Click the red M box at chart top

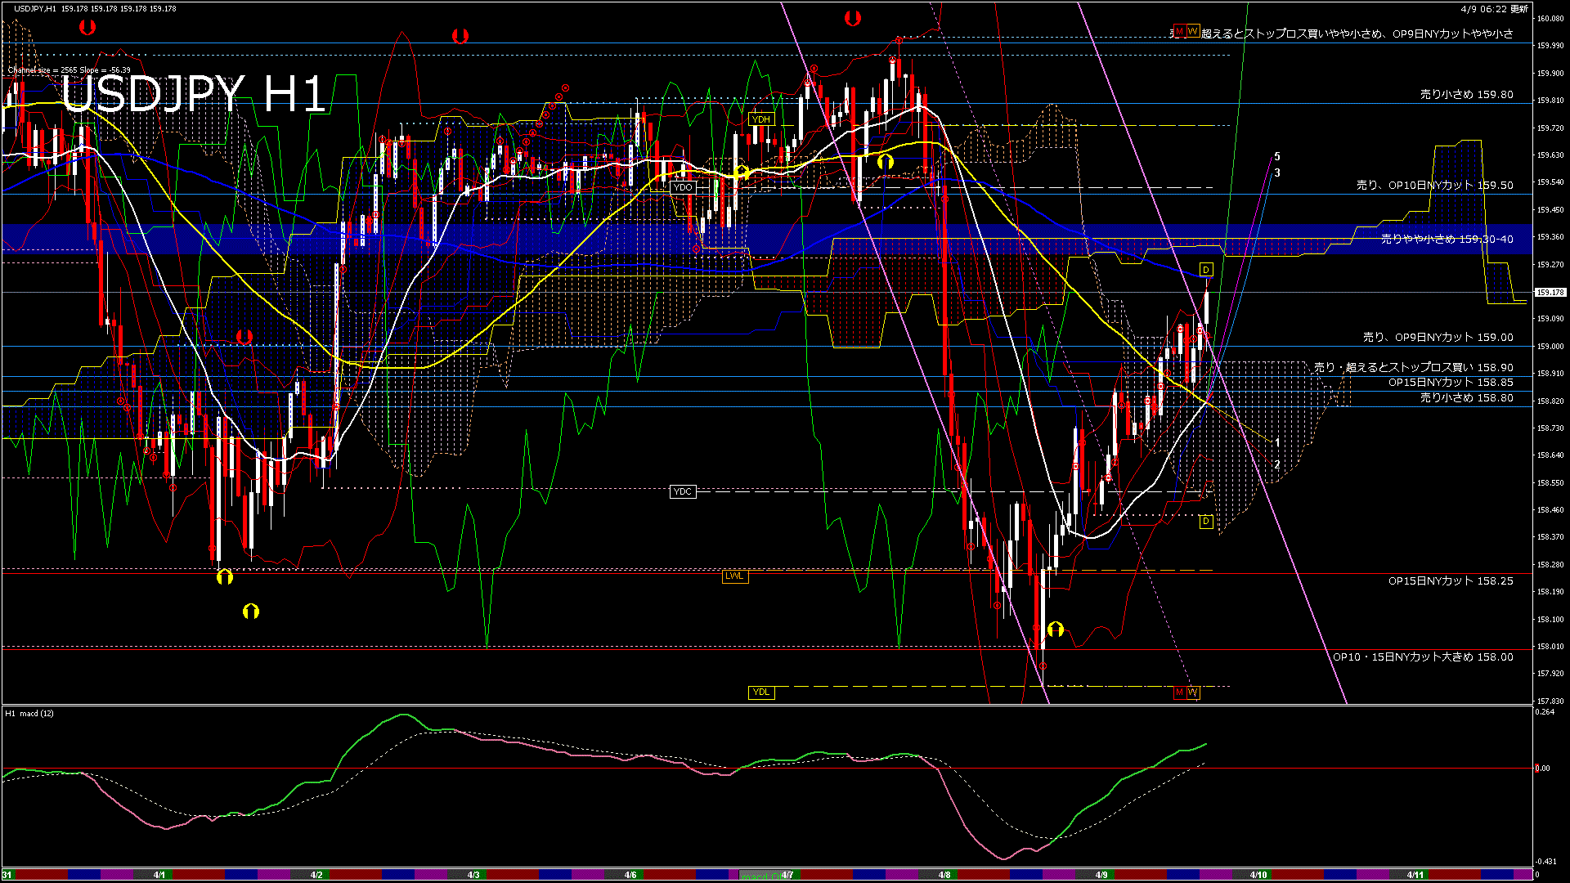[x=1179, y=31]
